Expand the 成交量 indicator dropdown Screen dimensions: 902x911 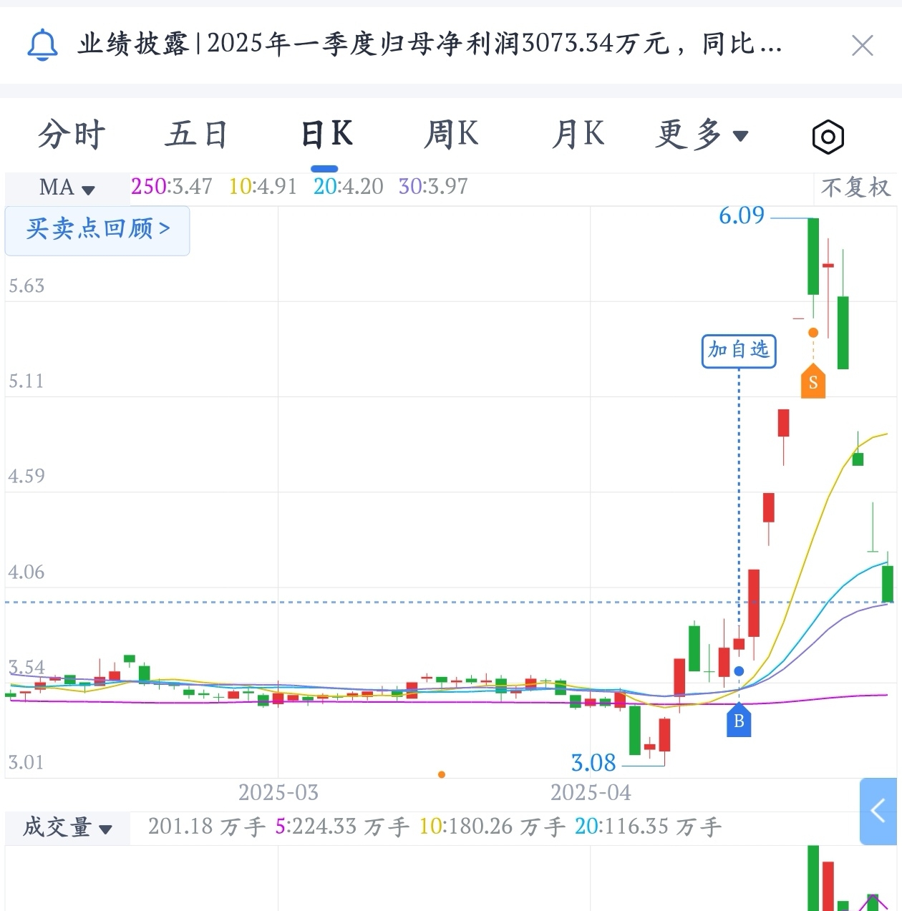(x=67, y=828)
